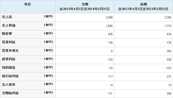This screenshot has height=98, width=173.
Task: Click the 売上高 row label
Action: pos(7,17)
